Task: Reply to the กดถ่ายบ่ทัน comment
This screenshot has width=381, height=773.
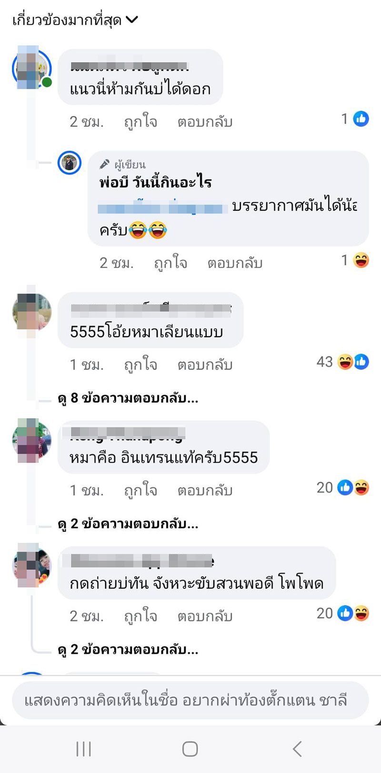Action: [x=205, y=616]
